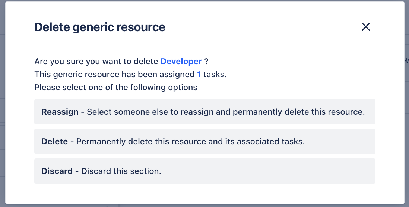Image resolution: width=409 pixels, height=207 pixels.
Task: Close the Delete generic resource dialog
Action: [366, 27]
